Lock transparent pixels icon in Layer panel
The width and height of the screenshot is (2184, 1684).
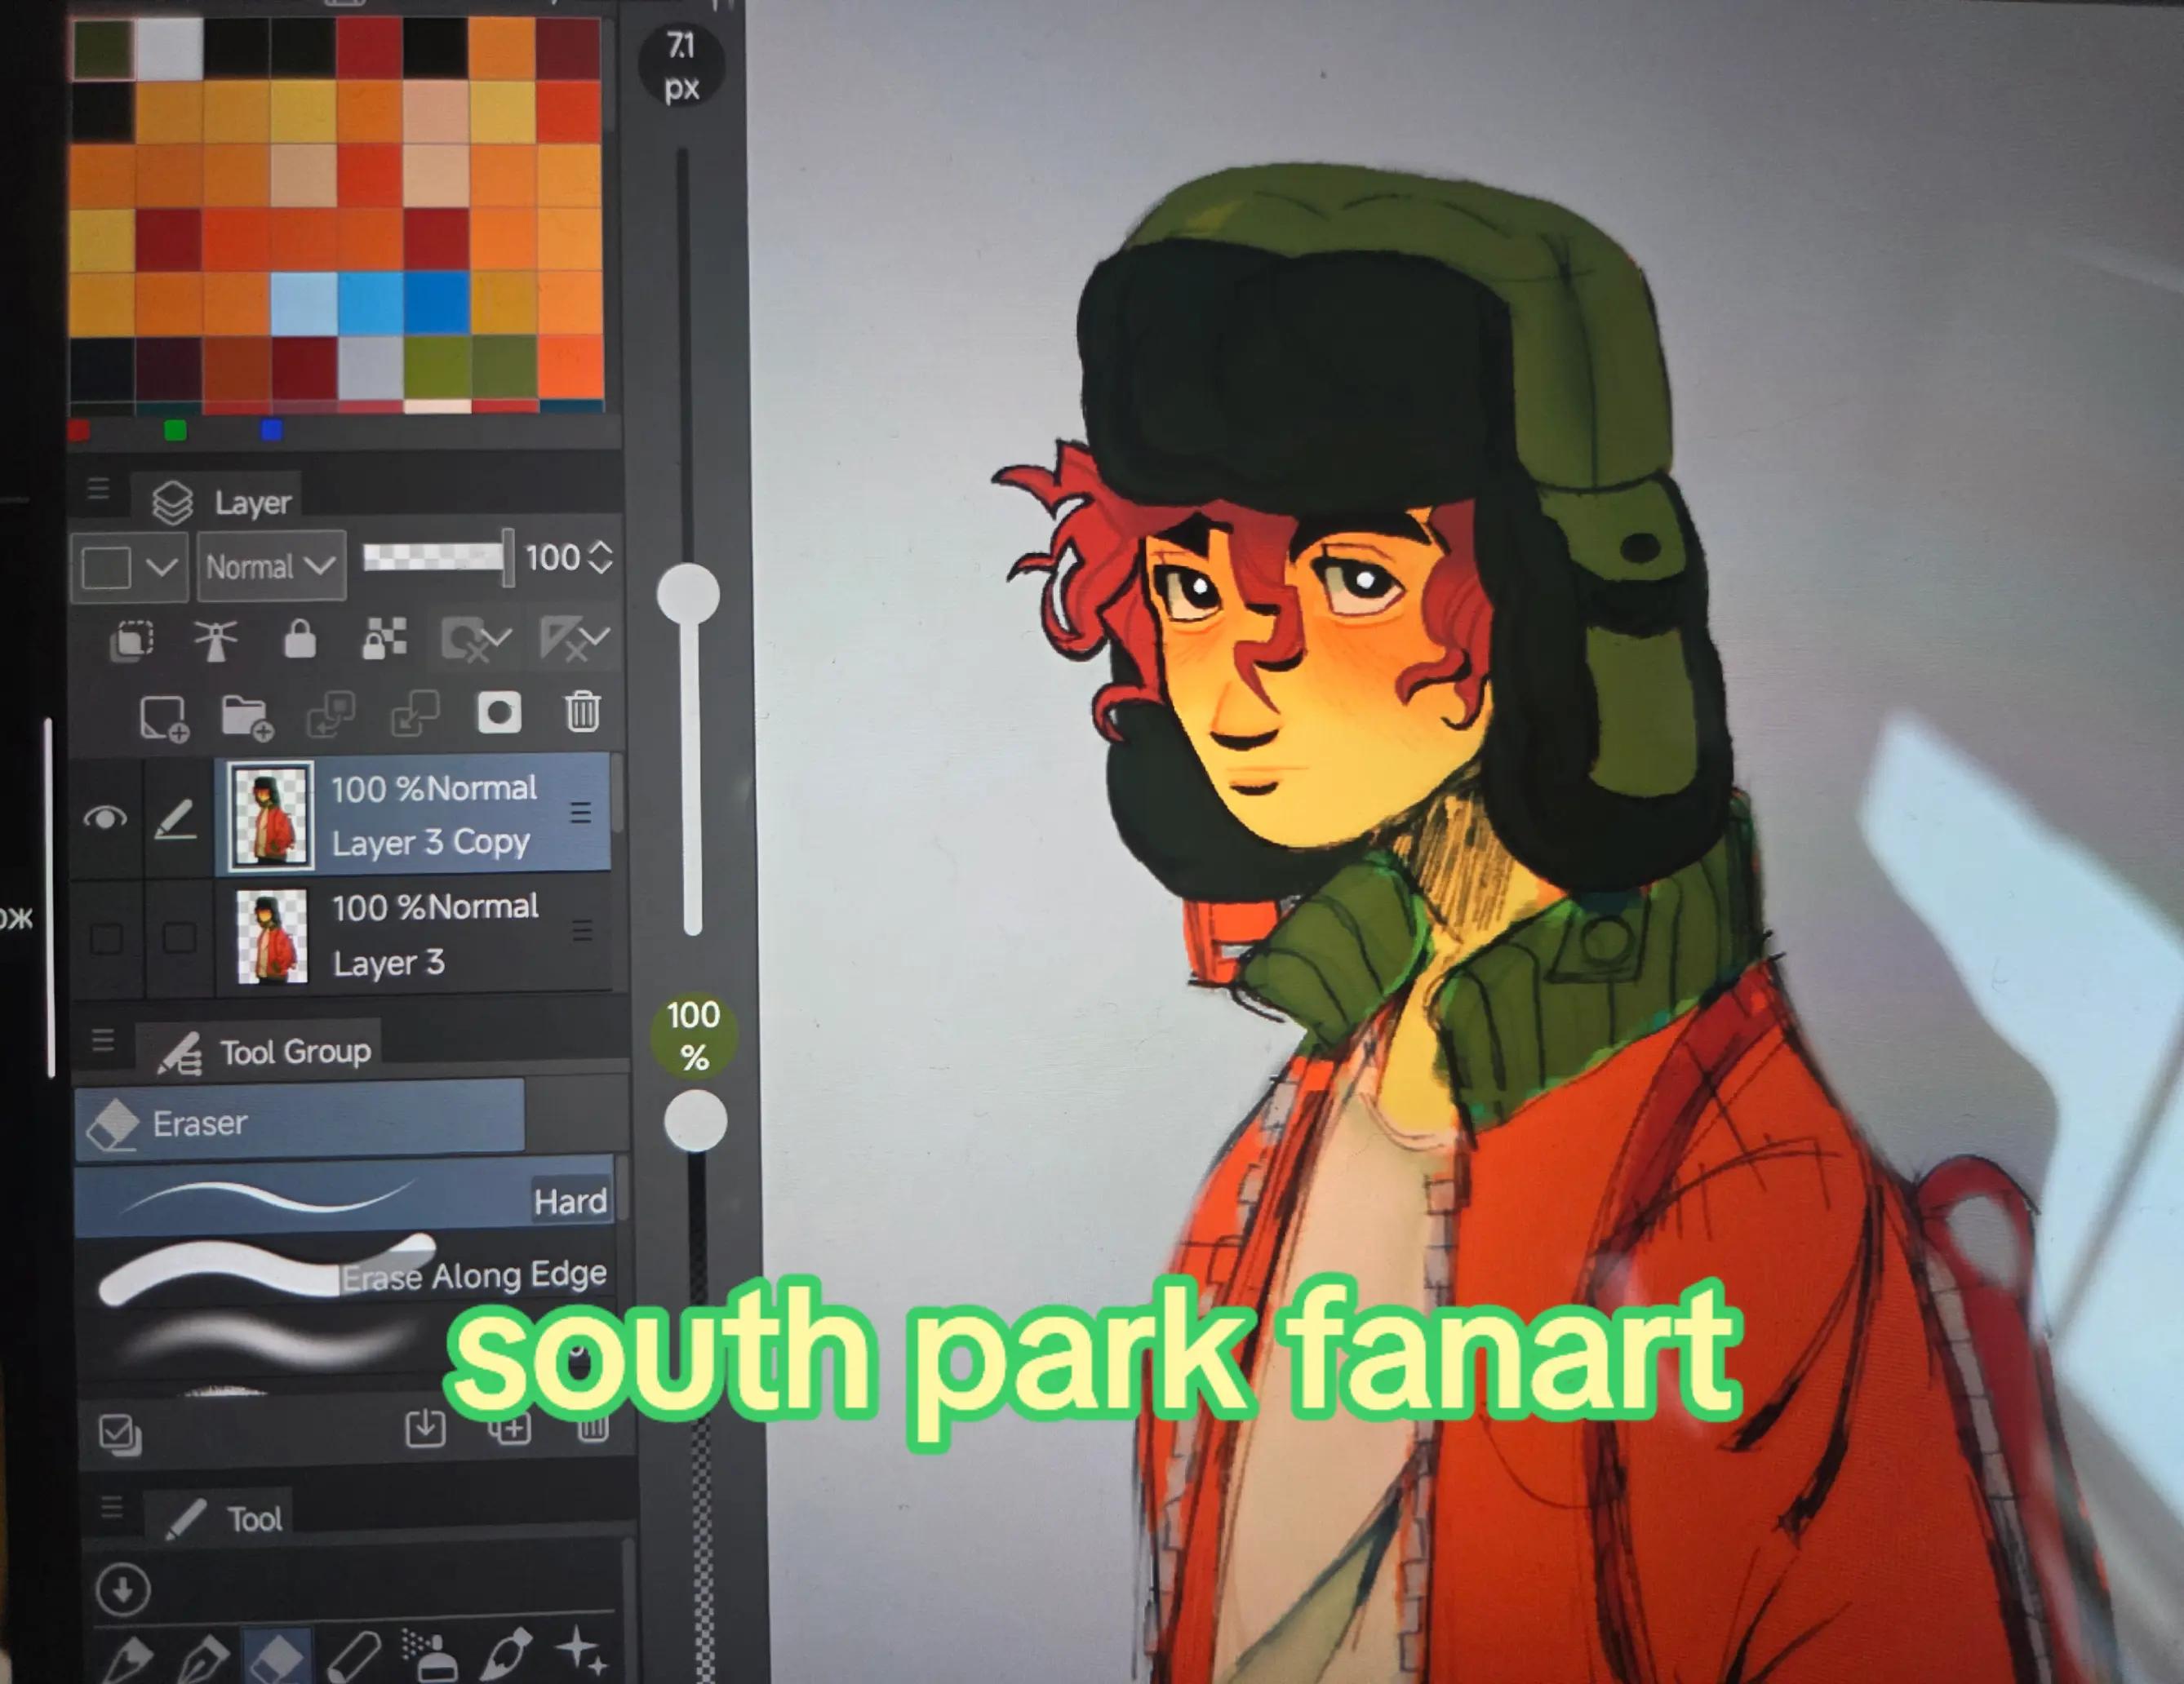[384, 640]
